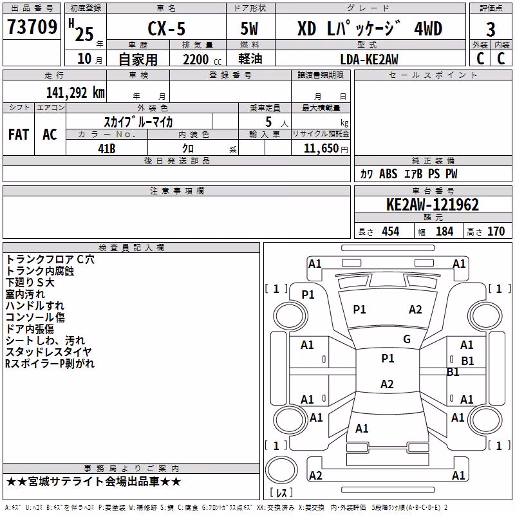Image resolution: width=515 pixels, height=515 pixels.
Task: Click the interior color クロ
Action: tap(188, 149)
